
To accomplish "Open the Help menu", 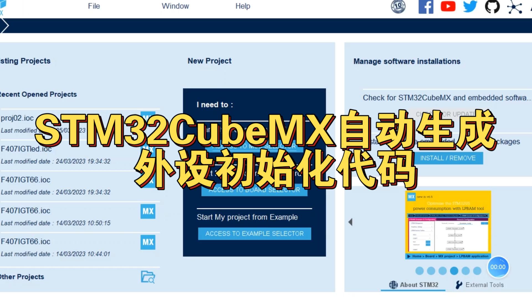I will pyautogui.click(x=243, y=6).
